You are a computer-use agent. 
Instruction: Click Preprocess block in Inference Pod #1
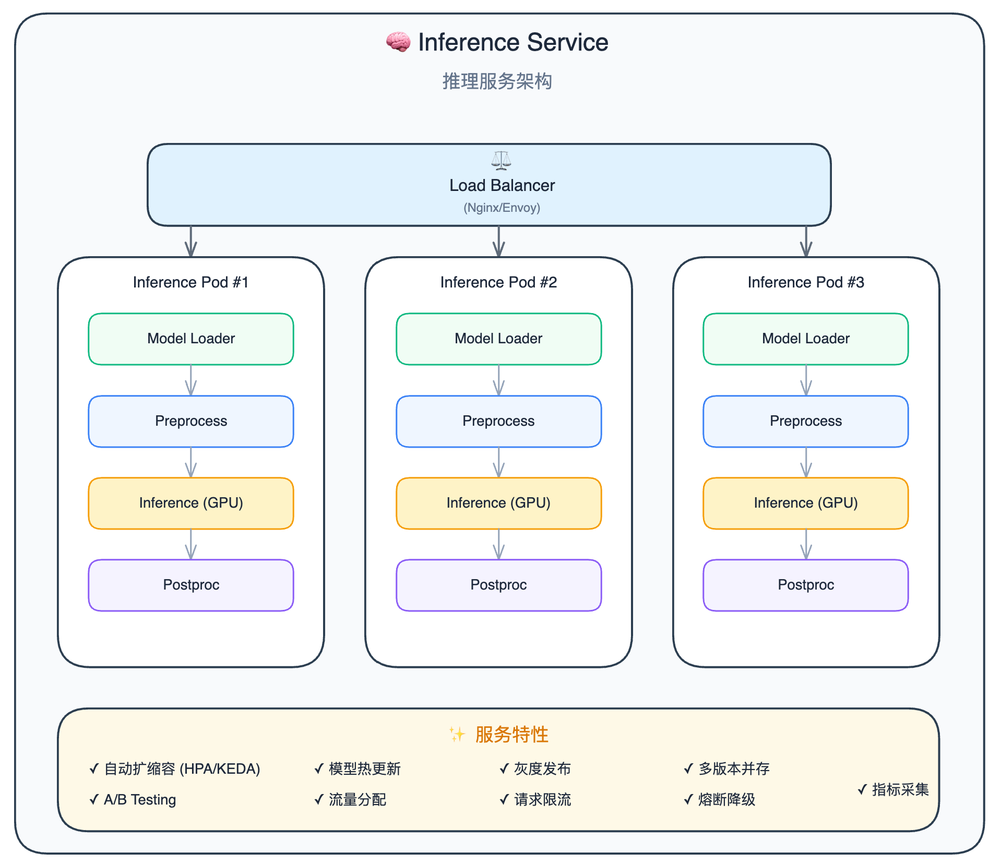191,421
